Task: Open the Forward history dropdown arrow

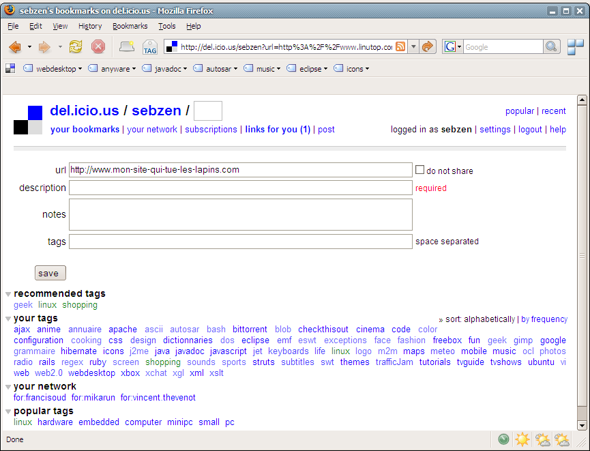Action: click(x=60, y=47)
